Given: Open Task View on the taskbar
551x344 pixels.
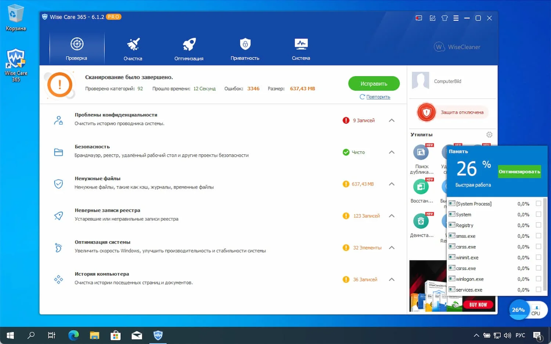Looking at the screenshot, I should point(52,335).
